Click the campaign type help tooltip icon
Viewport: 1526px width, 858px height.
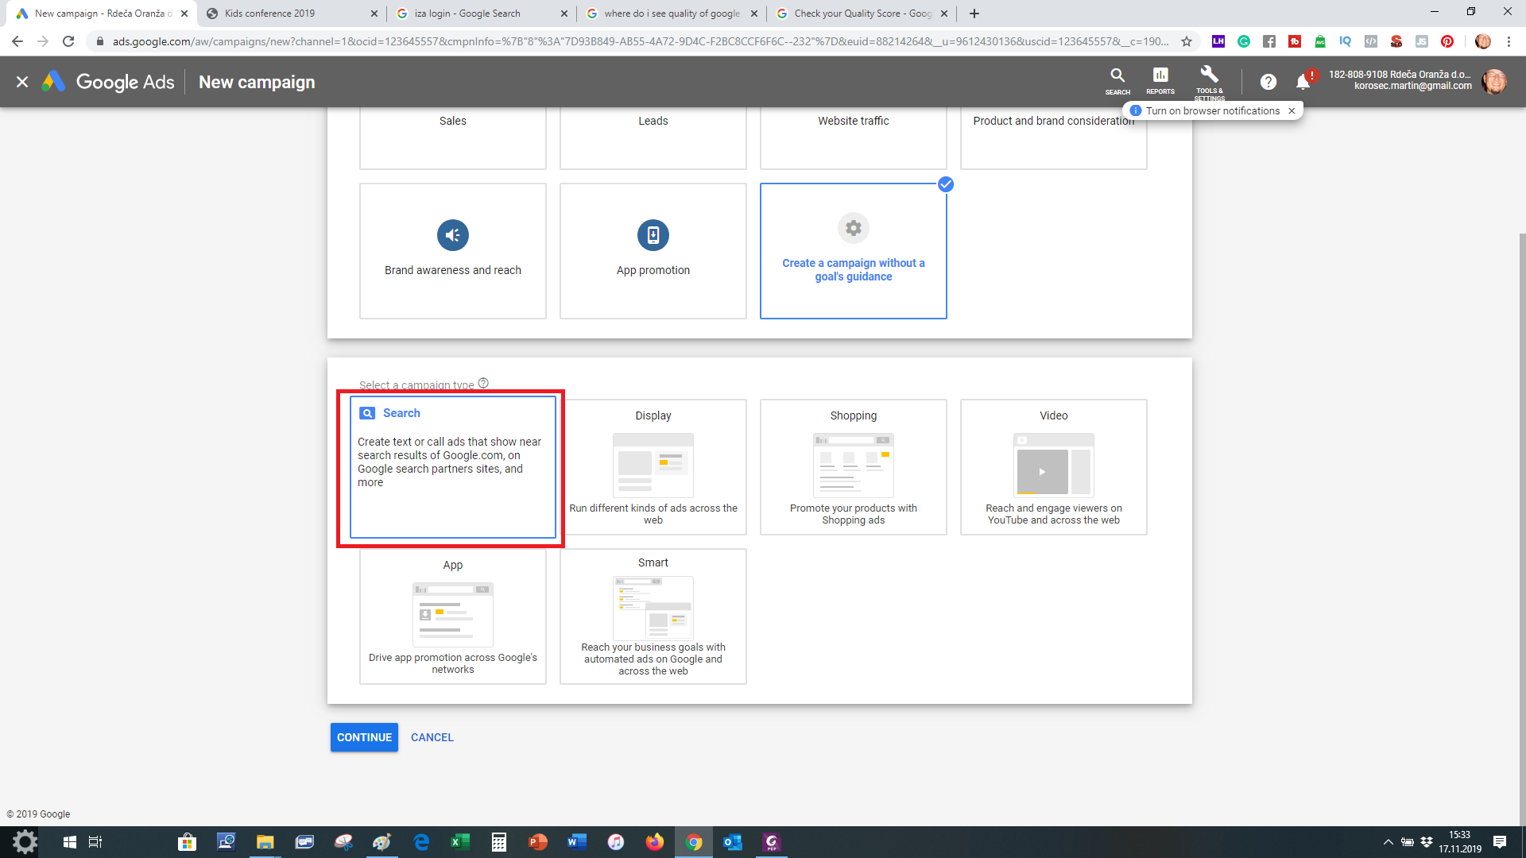coord(483,384)
